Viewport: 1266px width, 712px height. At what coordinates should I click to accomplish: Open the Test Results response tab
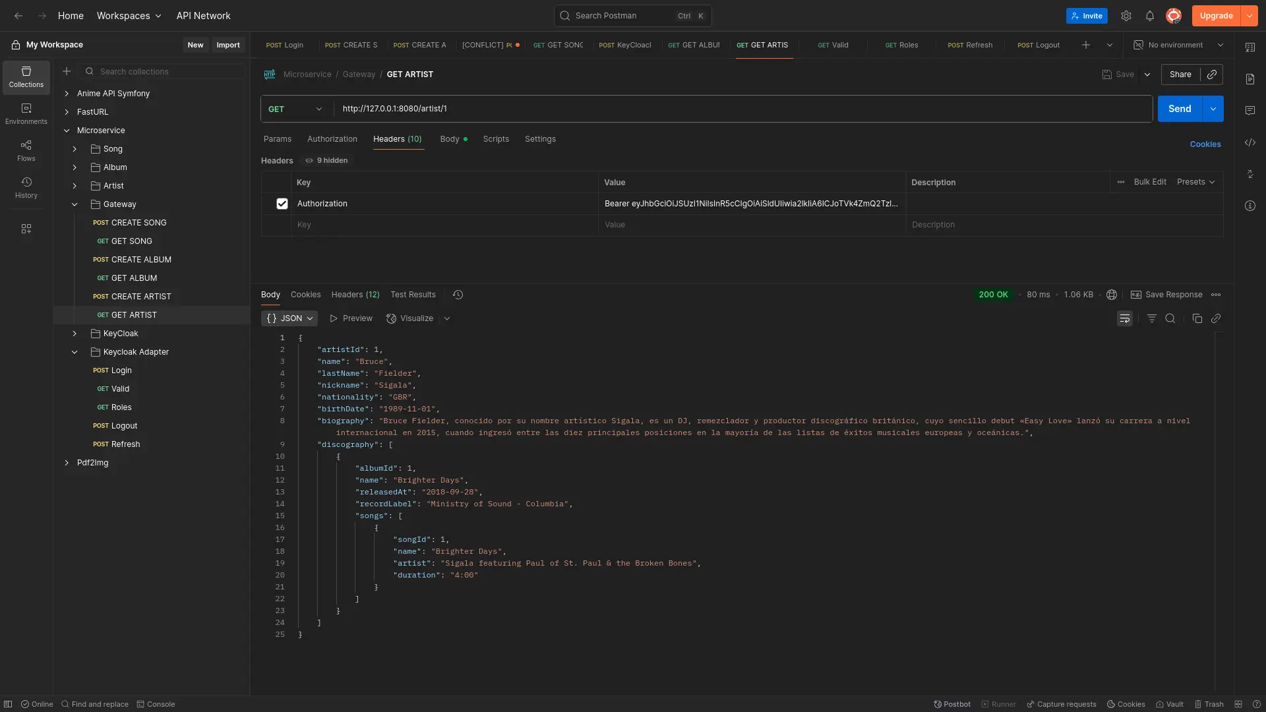pos(413,295)
